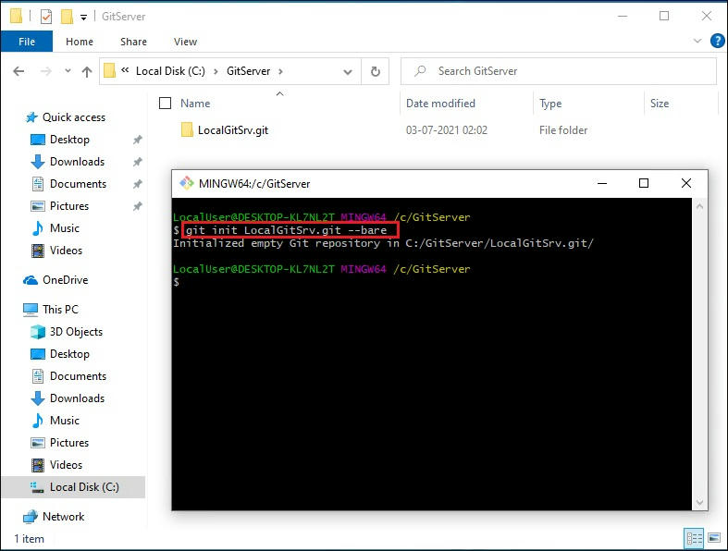Minimize the MINGW64 Git Bash window

pos(602,183)
